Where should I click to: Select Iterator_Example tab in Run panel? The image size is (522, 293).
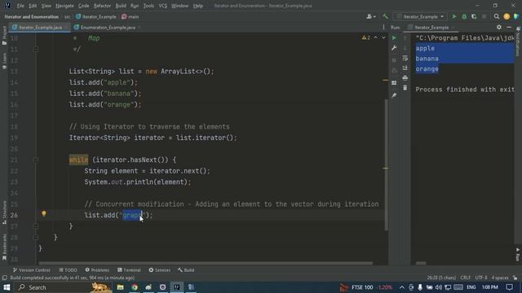click(431, 28)
